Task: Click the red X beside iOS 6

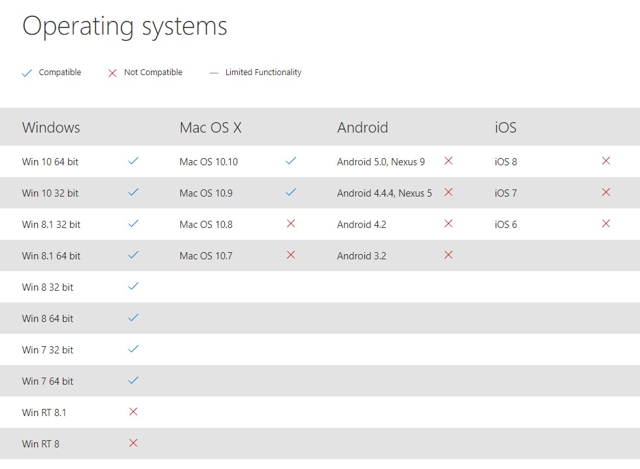Action: tap(606, 223)
